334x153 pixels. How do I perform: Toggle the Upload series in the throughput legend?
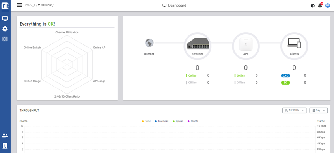[178, 121]
